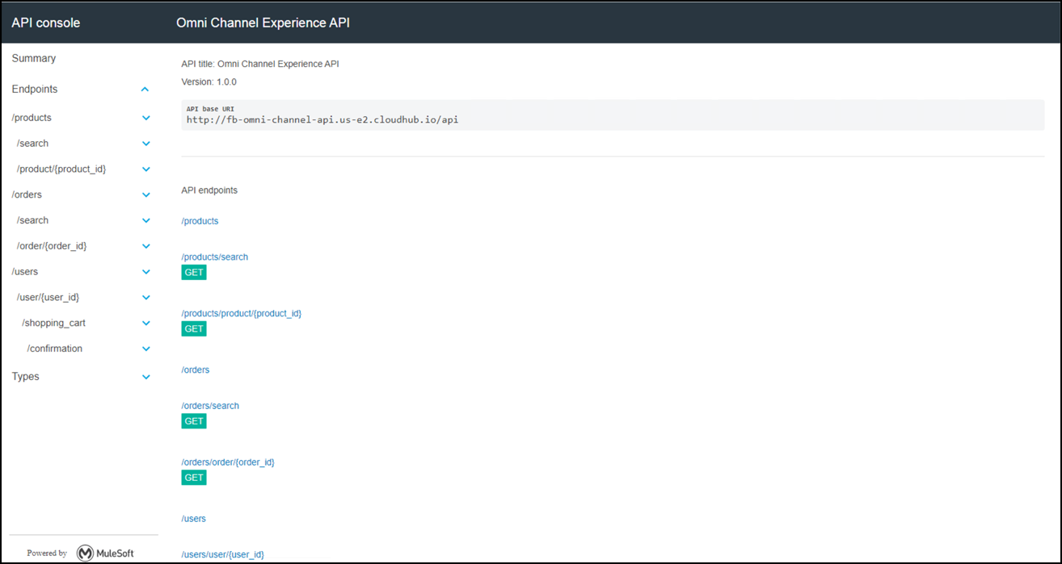Click the 'API title: Omni Channel Experience API' line
Viewport: 1062px width, 564px height.
(260, 64)
